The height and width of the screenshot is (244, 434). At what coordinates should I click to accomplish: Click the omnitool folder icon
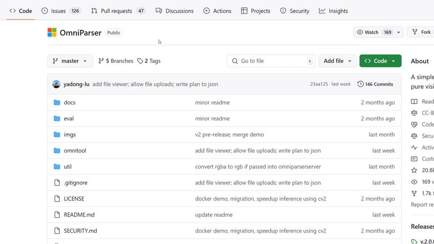point(57,150)
